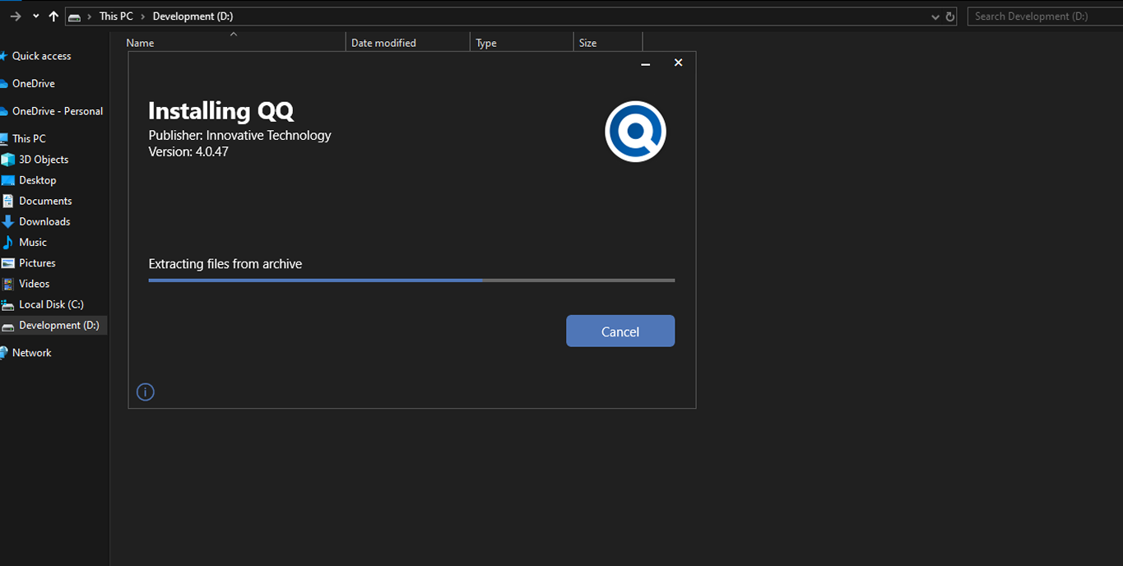Screen dimensions: 1123x566
Task: Click This PC in address breadcrumb
Action: coord(116,16)
